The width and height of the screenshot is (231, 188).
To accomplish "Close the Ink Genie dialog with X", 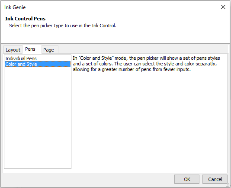I will (223, 7).
